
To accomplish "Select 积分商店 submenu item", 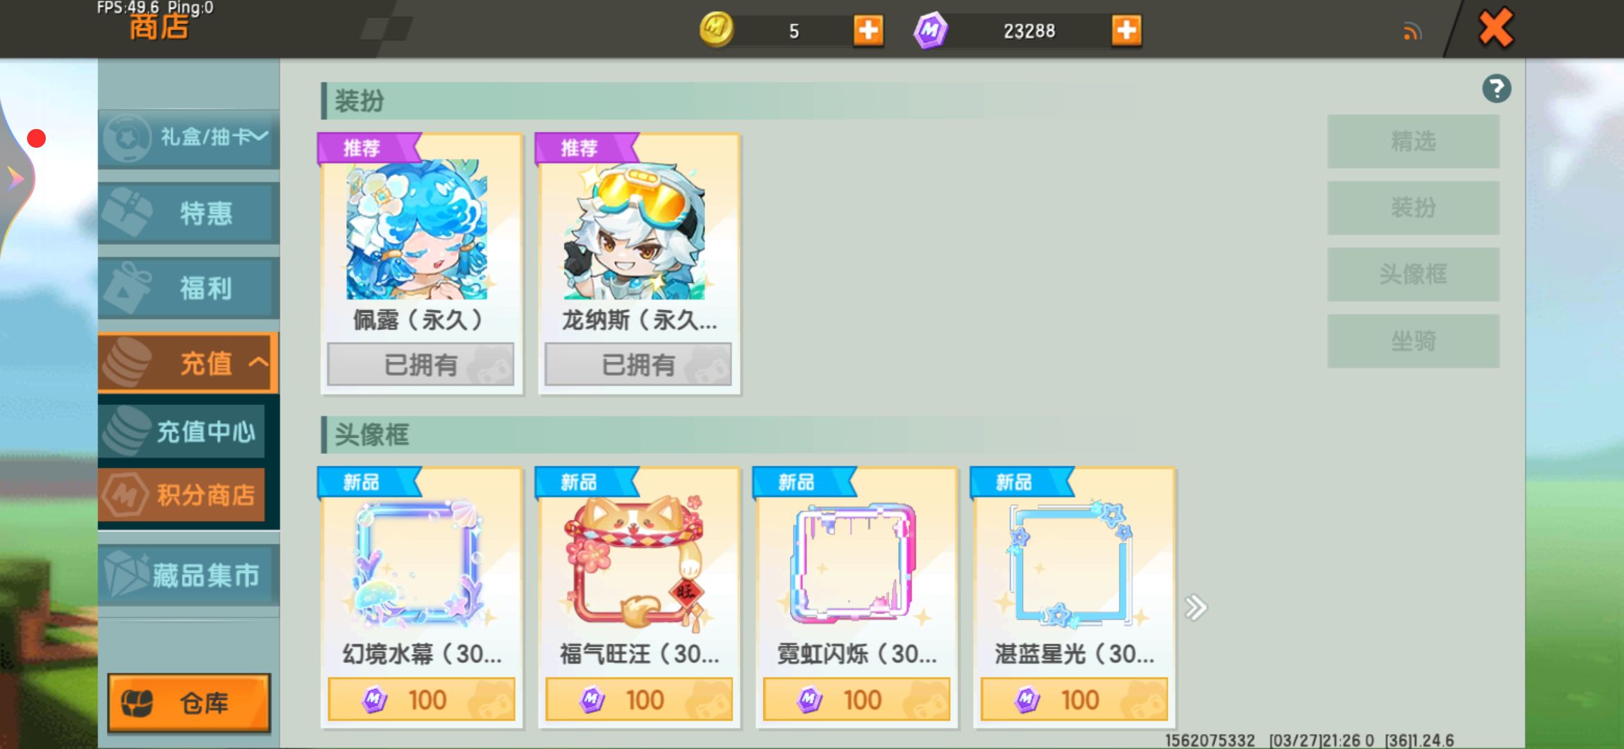I will [x=182, y=494].
